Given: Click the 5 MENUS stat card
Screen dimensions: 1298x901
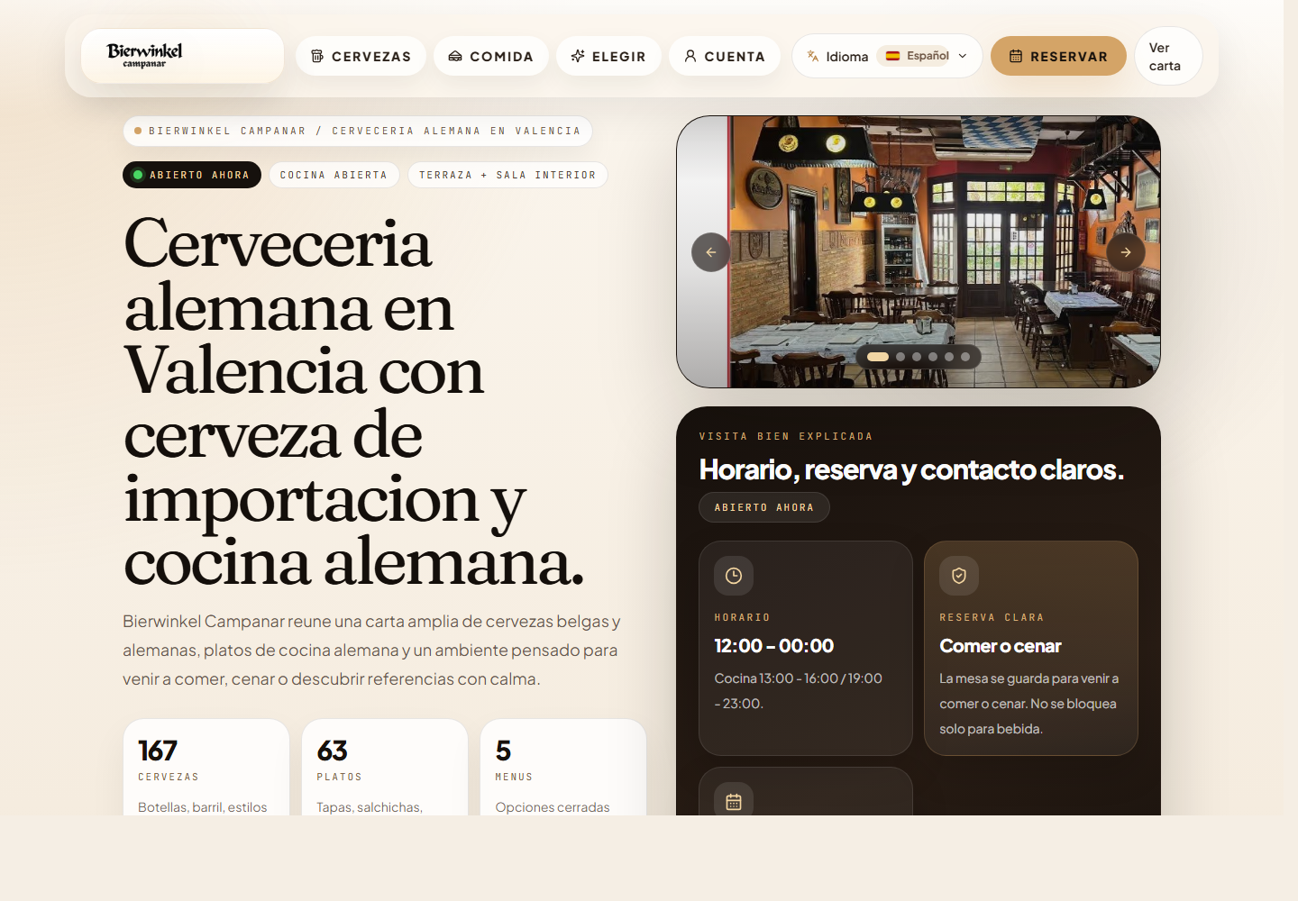Looking at the screenshot, I should [563, 768].
